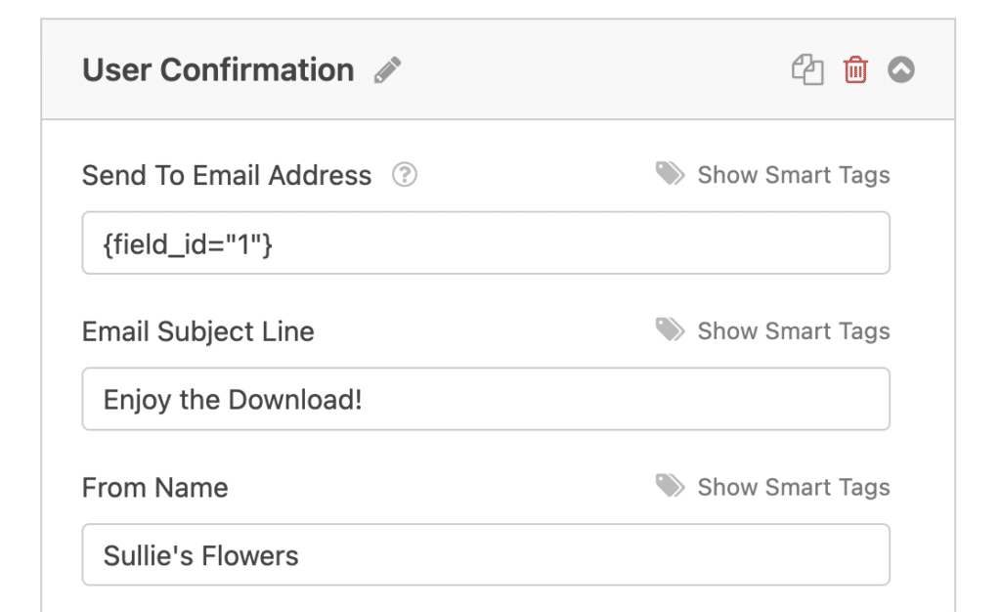Viewport: 1001px width, 612px height.
Task: Open the help tooltip beside Send To Email Address
Action: point(404,174)
